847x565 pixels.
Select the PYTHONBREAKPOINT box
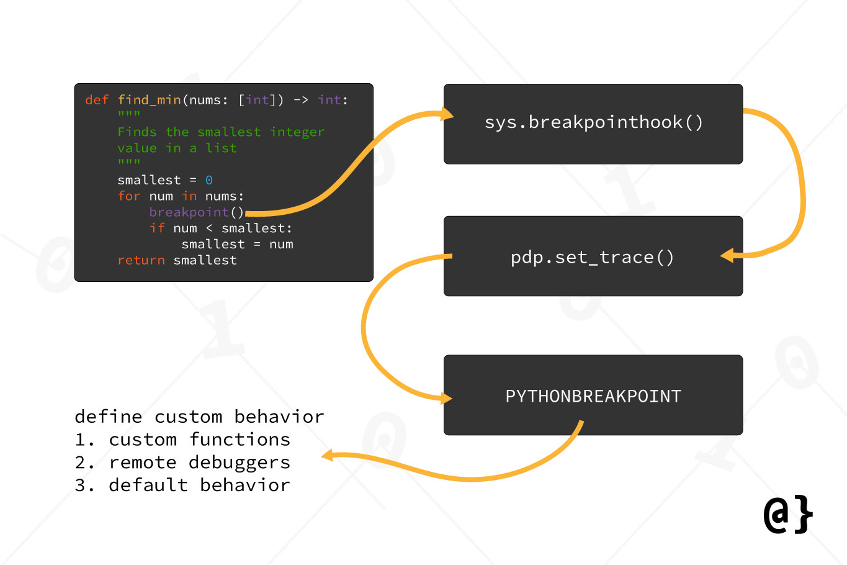[593, 395]
